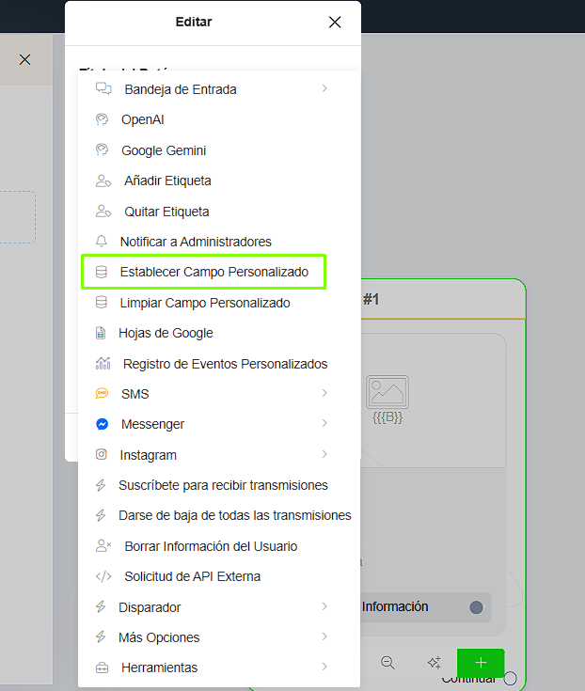This screenshot has width=585, height=691.
Task: Click the lightning icon beside Más Opciones
Action: click(x=101, y=636)
